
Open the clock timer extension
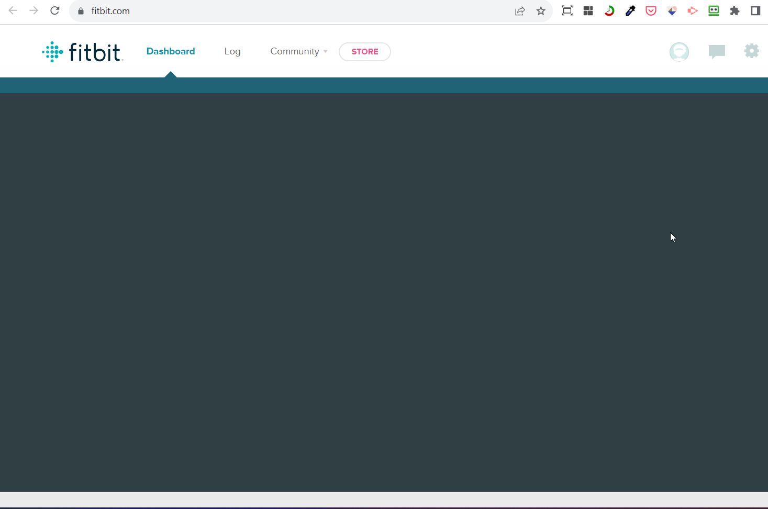[609, 11]
